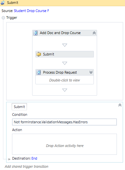Click the Submit transition icon in the header
Viewport: 125px width, 170px height.
(3, 3)
